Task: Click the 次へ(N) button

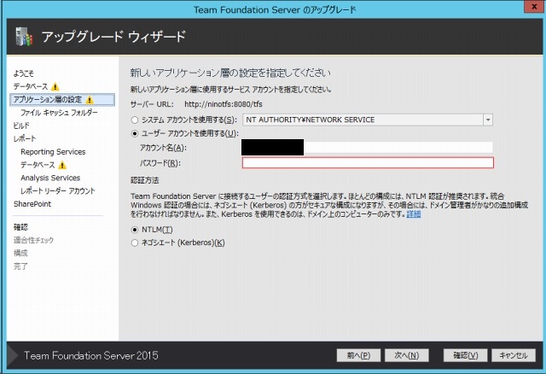Action: pos(406,355)
